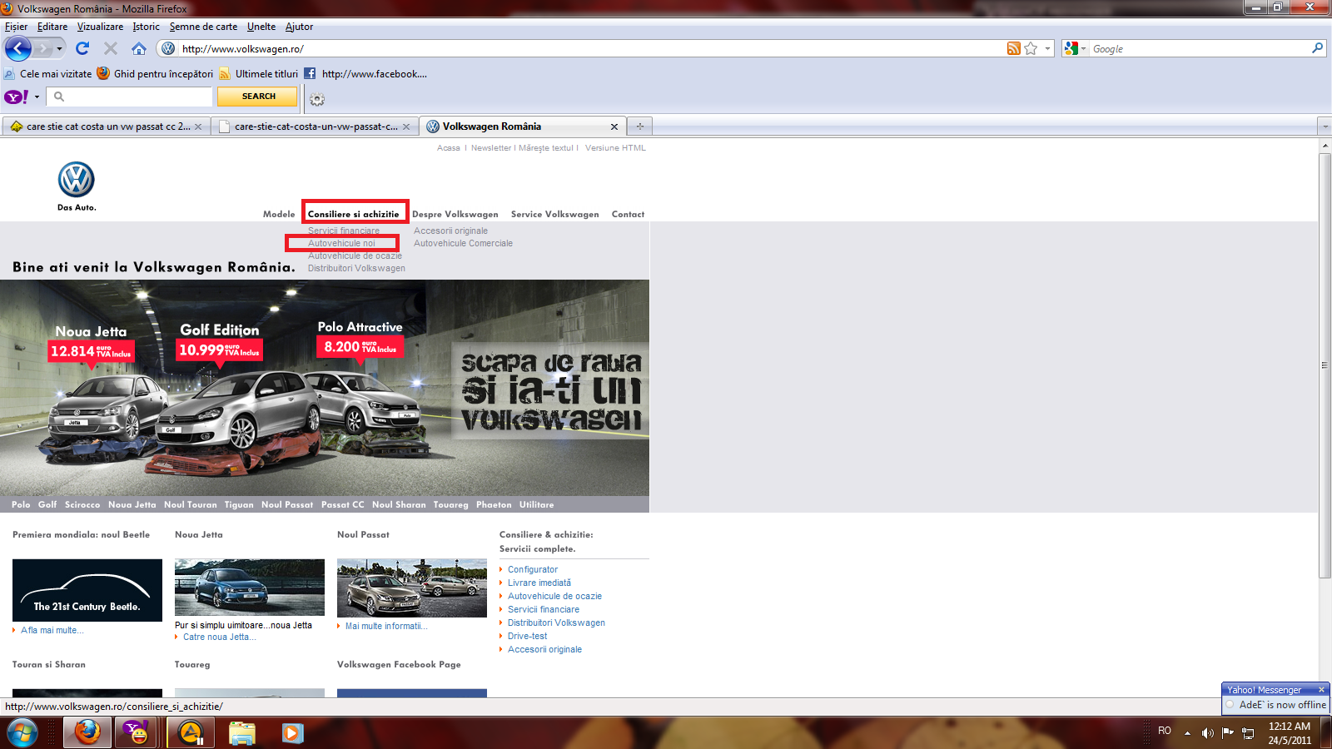The width and height of the screenshot is (1332, 749).
Task: Open 'Cele mai vizitate' bookmarks folder
Action: [48, 74]
